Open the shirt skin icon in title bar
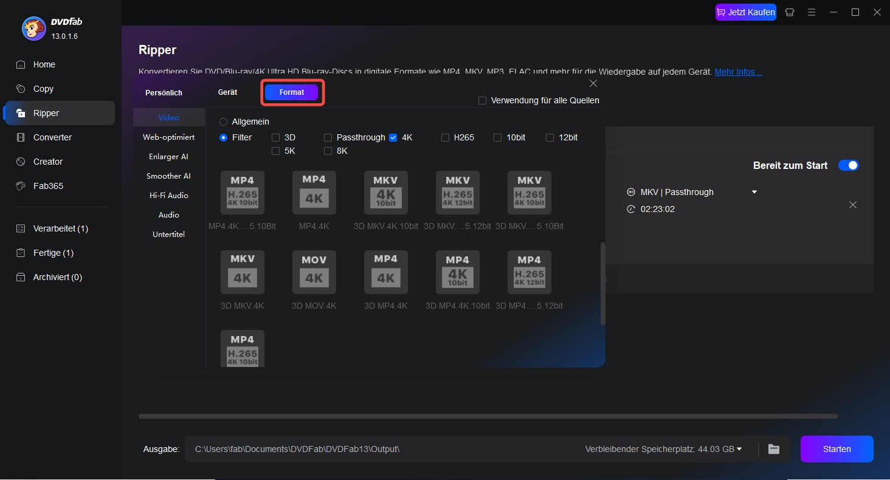The height and width of the screenshot is (480, 890). coord(790,12)
